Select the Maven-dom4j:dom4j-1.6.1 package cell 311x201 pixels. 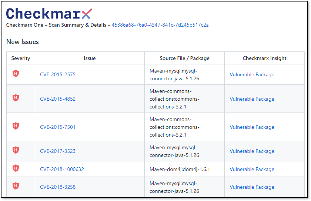click(184, 169)
